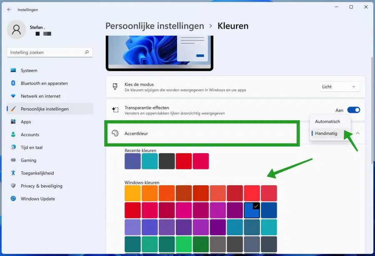375x256 pixels.
Task: Pick the red recent color swatch
Action: click(x=184, y=161)
